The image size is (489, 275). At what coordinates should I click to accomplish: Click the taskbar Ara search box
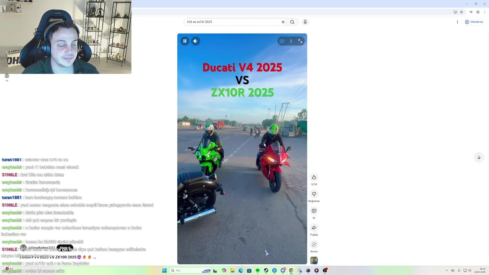tap(190, 270)
